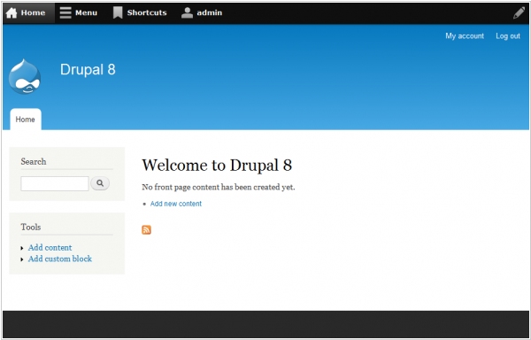This screenshot has height=340, width=531.
Task: Toggle edit mode with pencil icon
Action: (519, 13)
